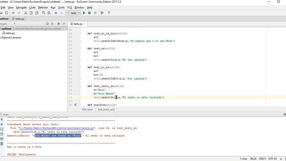
Task: Open the Edit menu
Action: coord(3,8)
